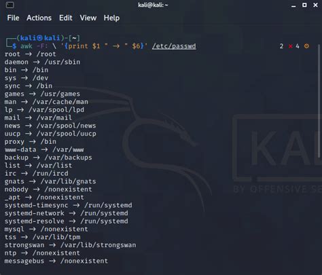Click the 'messagebus → /nonexistent' line
322x275 pixels.
click(x=56, y=261)
